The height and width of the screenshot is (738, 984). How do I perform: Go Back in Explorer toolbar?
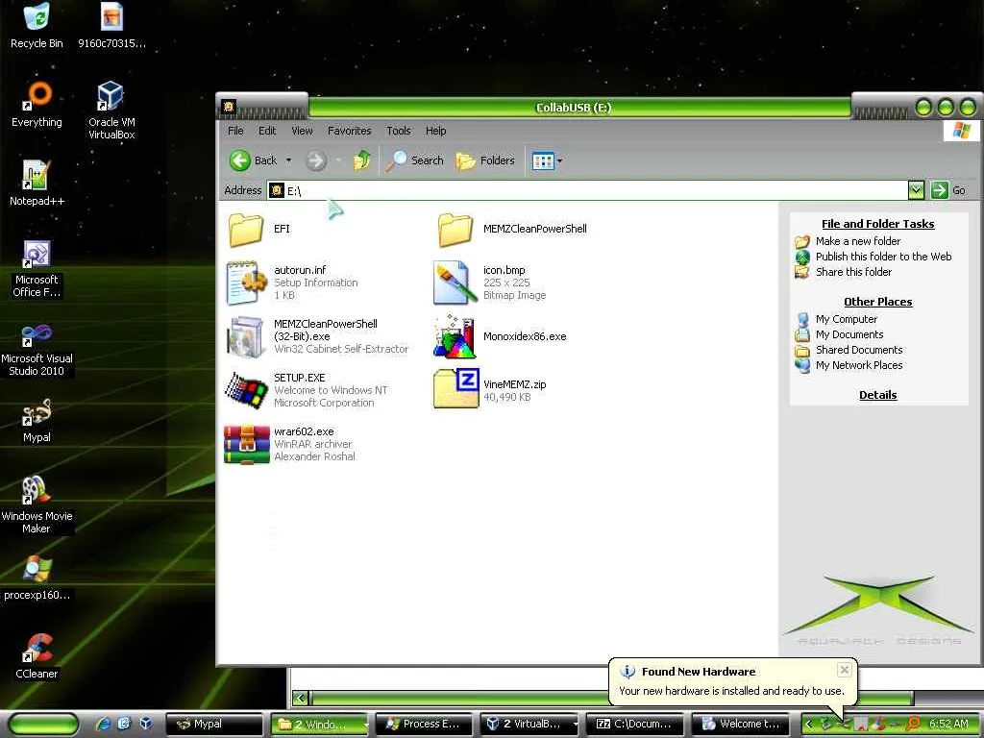[x=253, y=160]
